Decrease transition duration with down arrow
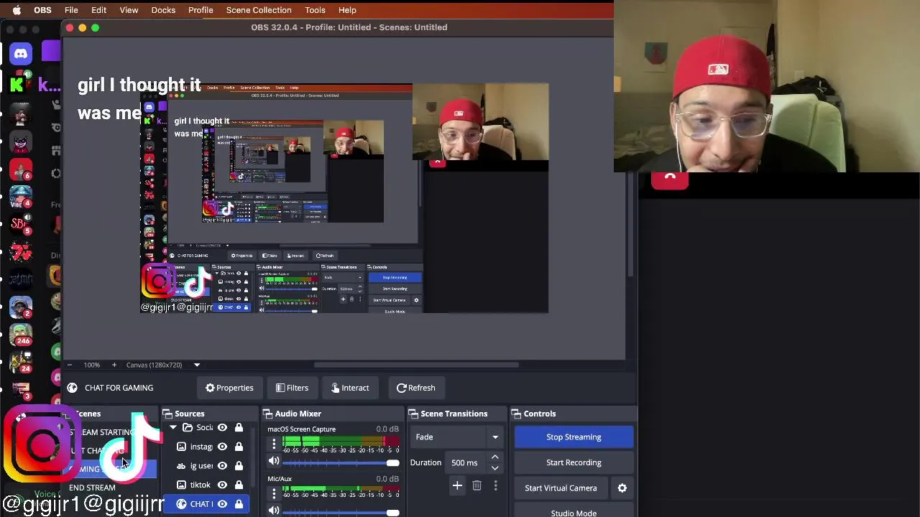Image resolution: width=920 pixels, height=517 pixels. [x=494, y=467]
